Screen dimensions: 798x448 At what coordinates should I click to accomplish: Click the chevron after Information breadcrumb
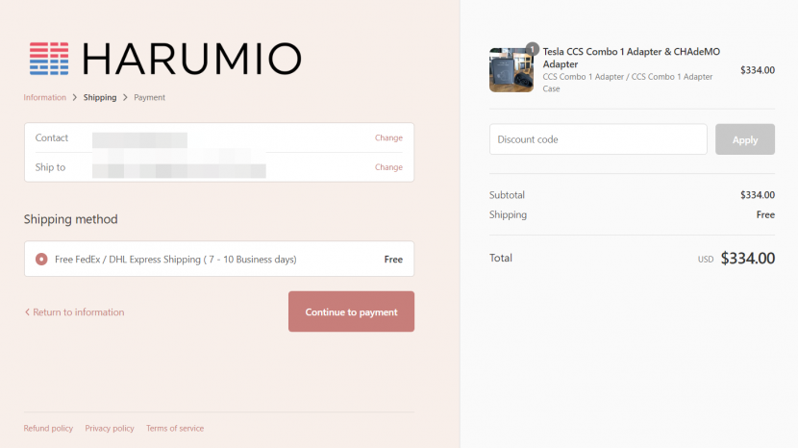click(75, 97)
